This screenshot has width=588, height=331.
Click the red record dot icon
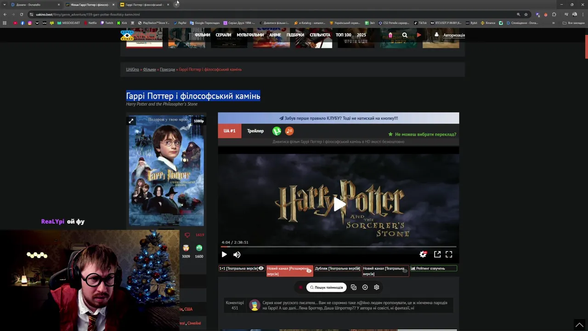(x=300, y=287)
